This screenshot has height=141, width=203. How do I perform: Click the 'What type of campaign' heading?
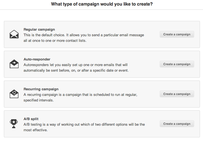[x=102, y=4]
